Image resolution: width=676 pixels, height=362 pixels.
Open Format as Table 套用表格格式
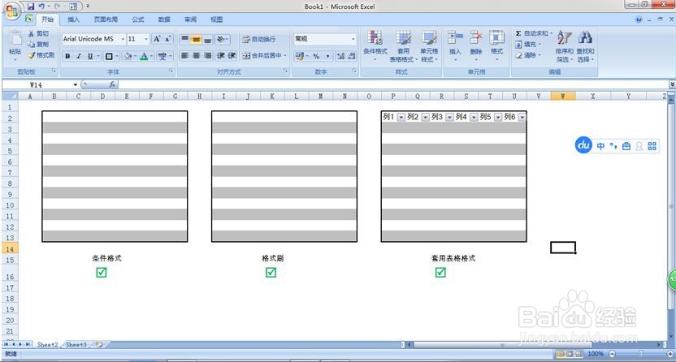[x=403, y=46]
